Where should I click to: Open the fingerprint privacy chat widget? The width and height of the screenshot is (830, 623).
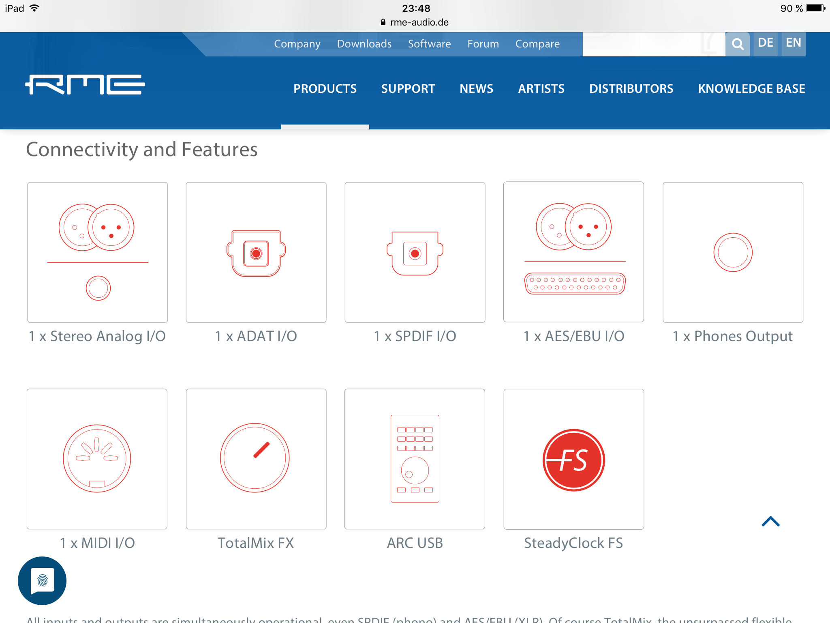tap(42, 580)
